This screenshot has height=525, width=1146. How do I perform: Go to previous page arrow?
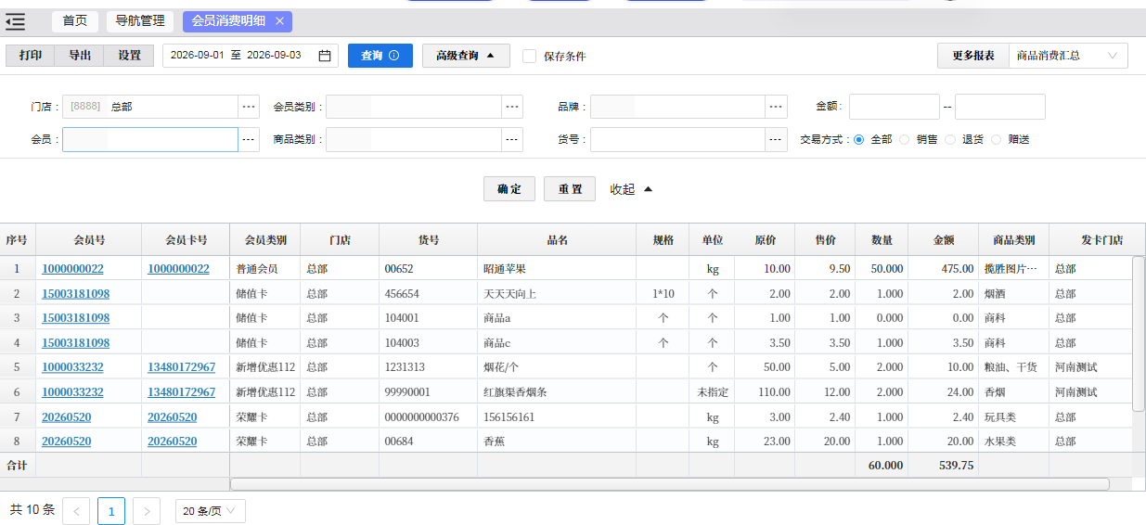76,511
